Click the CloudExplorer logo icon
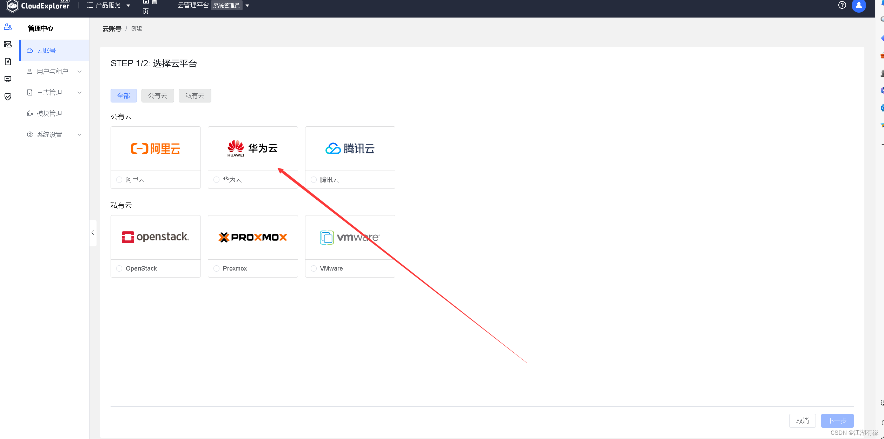The height and width of the screenshot is (439, 884). pyautogui.click(x=12, y=6)
